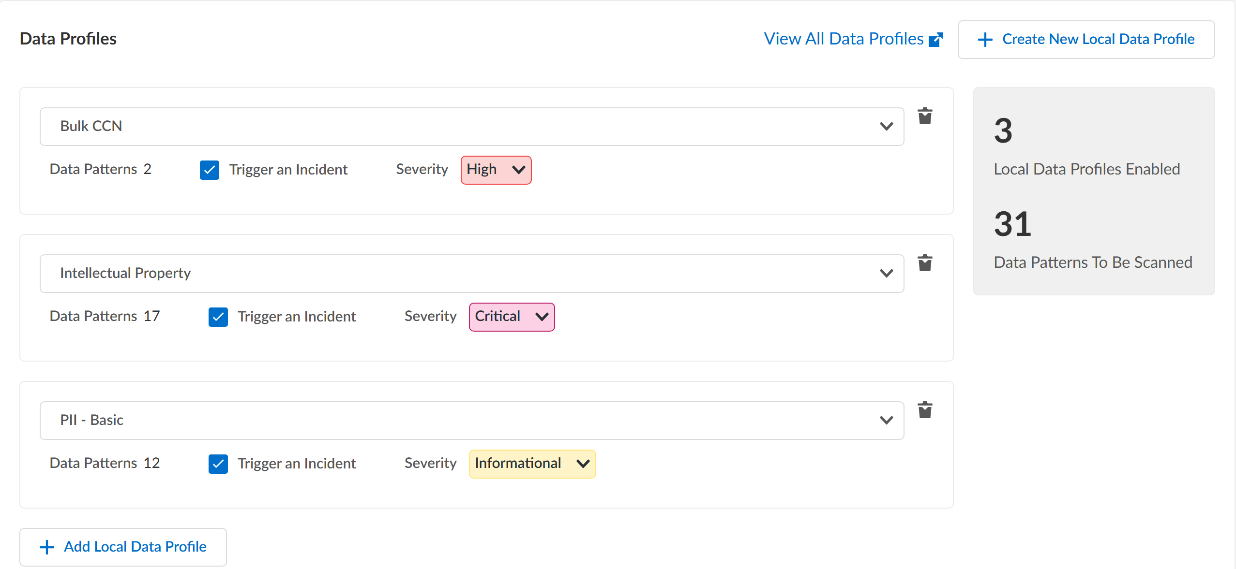This screenshot has width=1236, height=569.
Task: Toggle Trigger an Incident for Intellectual Property
Action: coord(218,317)
